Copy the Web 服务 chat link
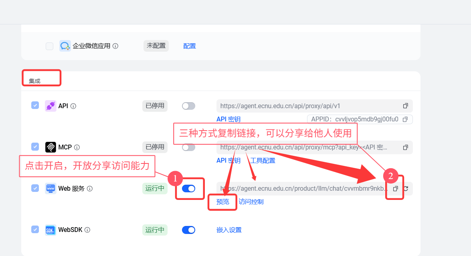This screenshot has width=471, height=256. pyautogui.click(x=395, y=188)
